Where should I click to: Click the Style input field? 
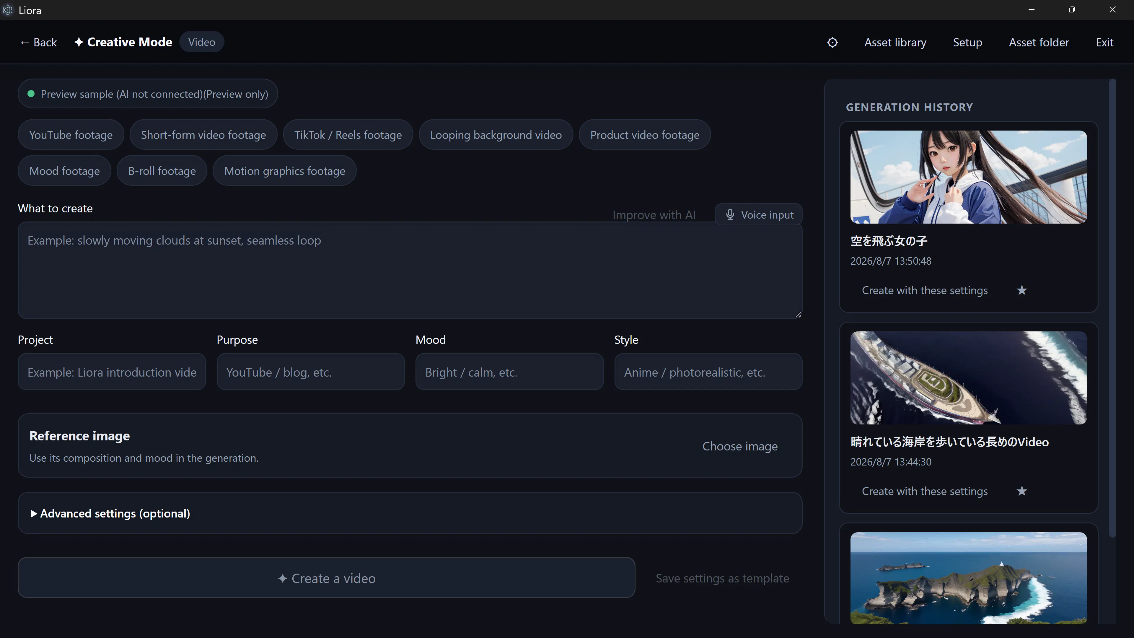(x=708, y=372)
